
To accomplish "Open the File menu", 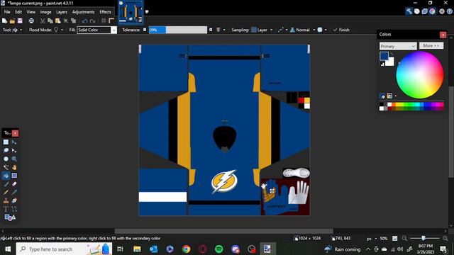I will 7,12.
